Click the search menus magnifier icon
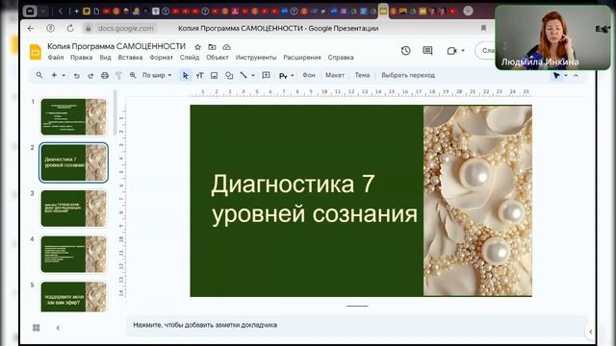616x346 pixels. (39, 75)
